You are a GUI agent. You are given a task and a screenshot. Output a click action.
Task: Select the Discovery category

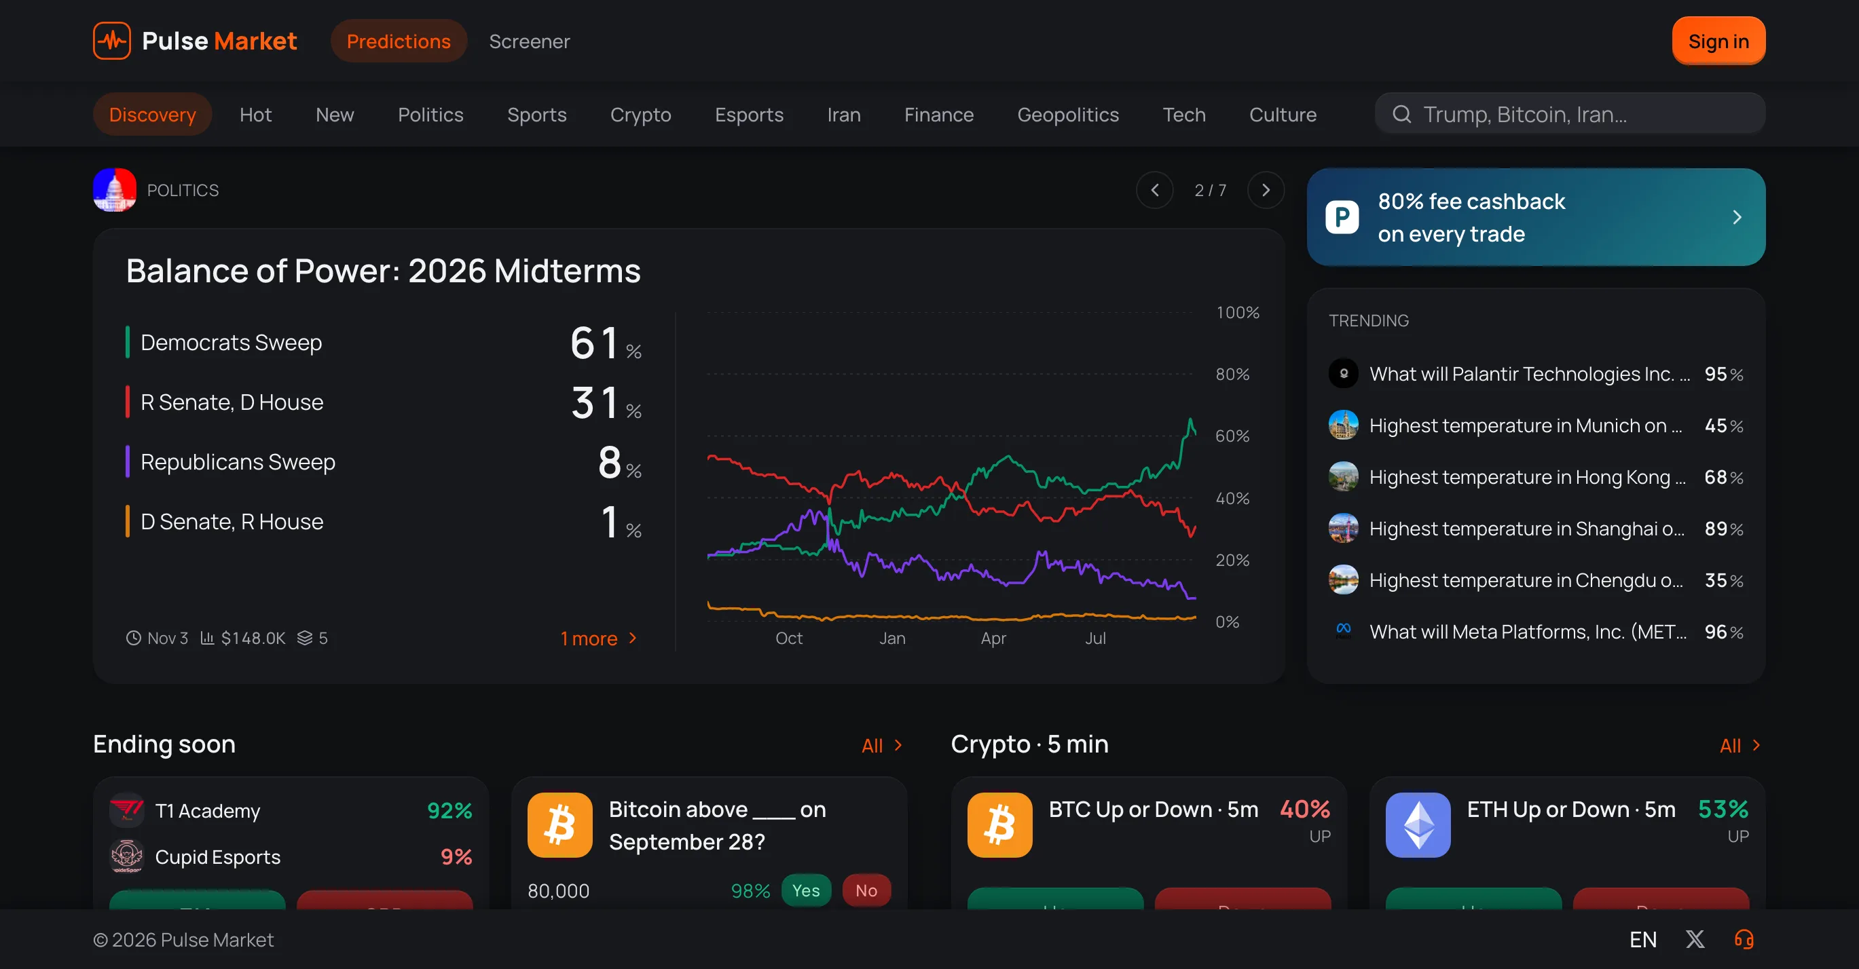(152, 114)
